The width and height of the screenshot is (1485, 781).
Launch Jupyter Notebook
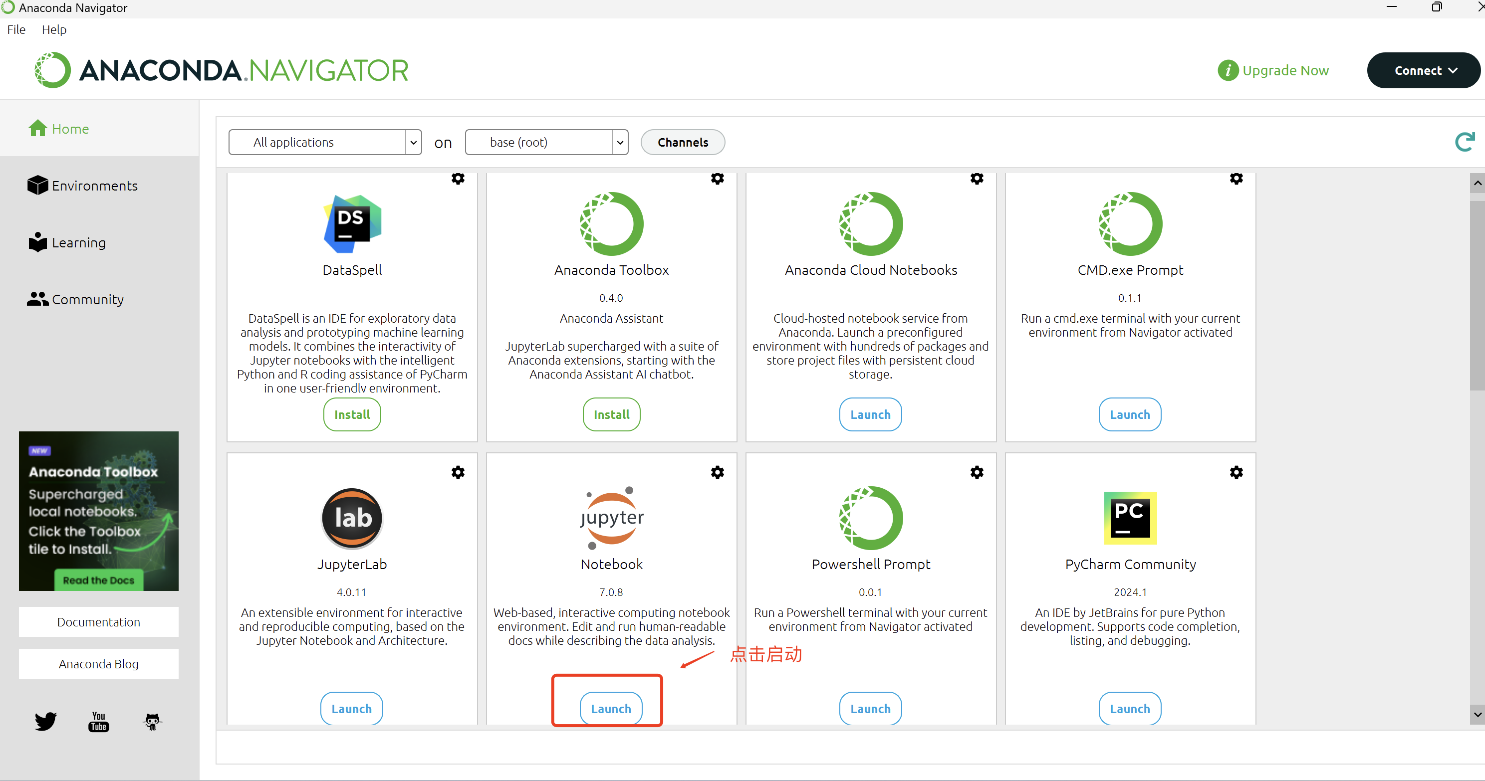point(610,708)
